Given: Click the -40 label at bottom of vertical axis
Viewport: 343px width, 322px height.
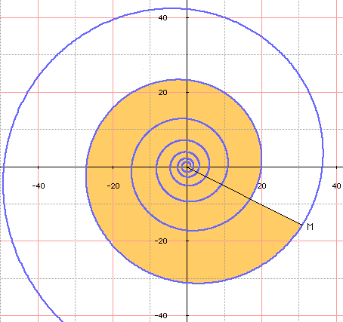Looking at the screenshot, I should [161, 316].
